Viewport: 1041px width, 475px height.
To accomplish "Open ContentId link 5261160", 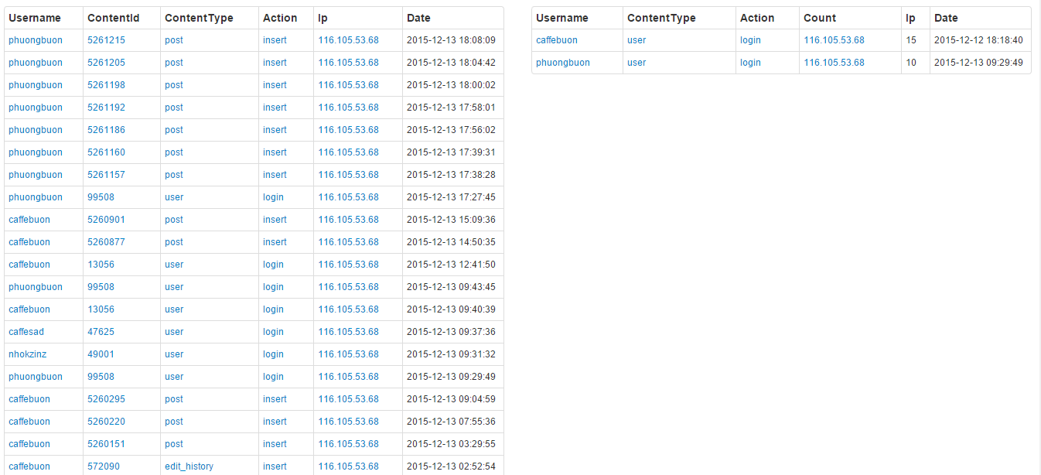I will pyautogui.click(x=106, y=152).
